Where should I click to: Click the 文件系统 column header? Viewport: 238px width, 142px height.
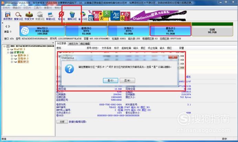pos(106,48)
